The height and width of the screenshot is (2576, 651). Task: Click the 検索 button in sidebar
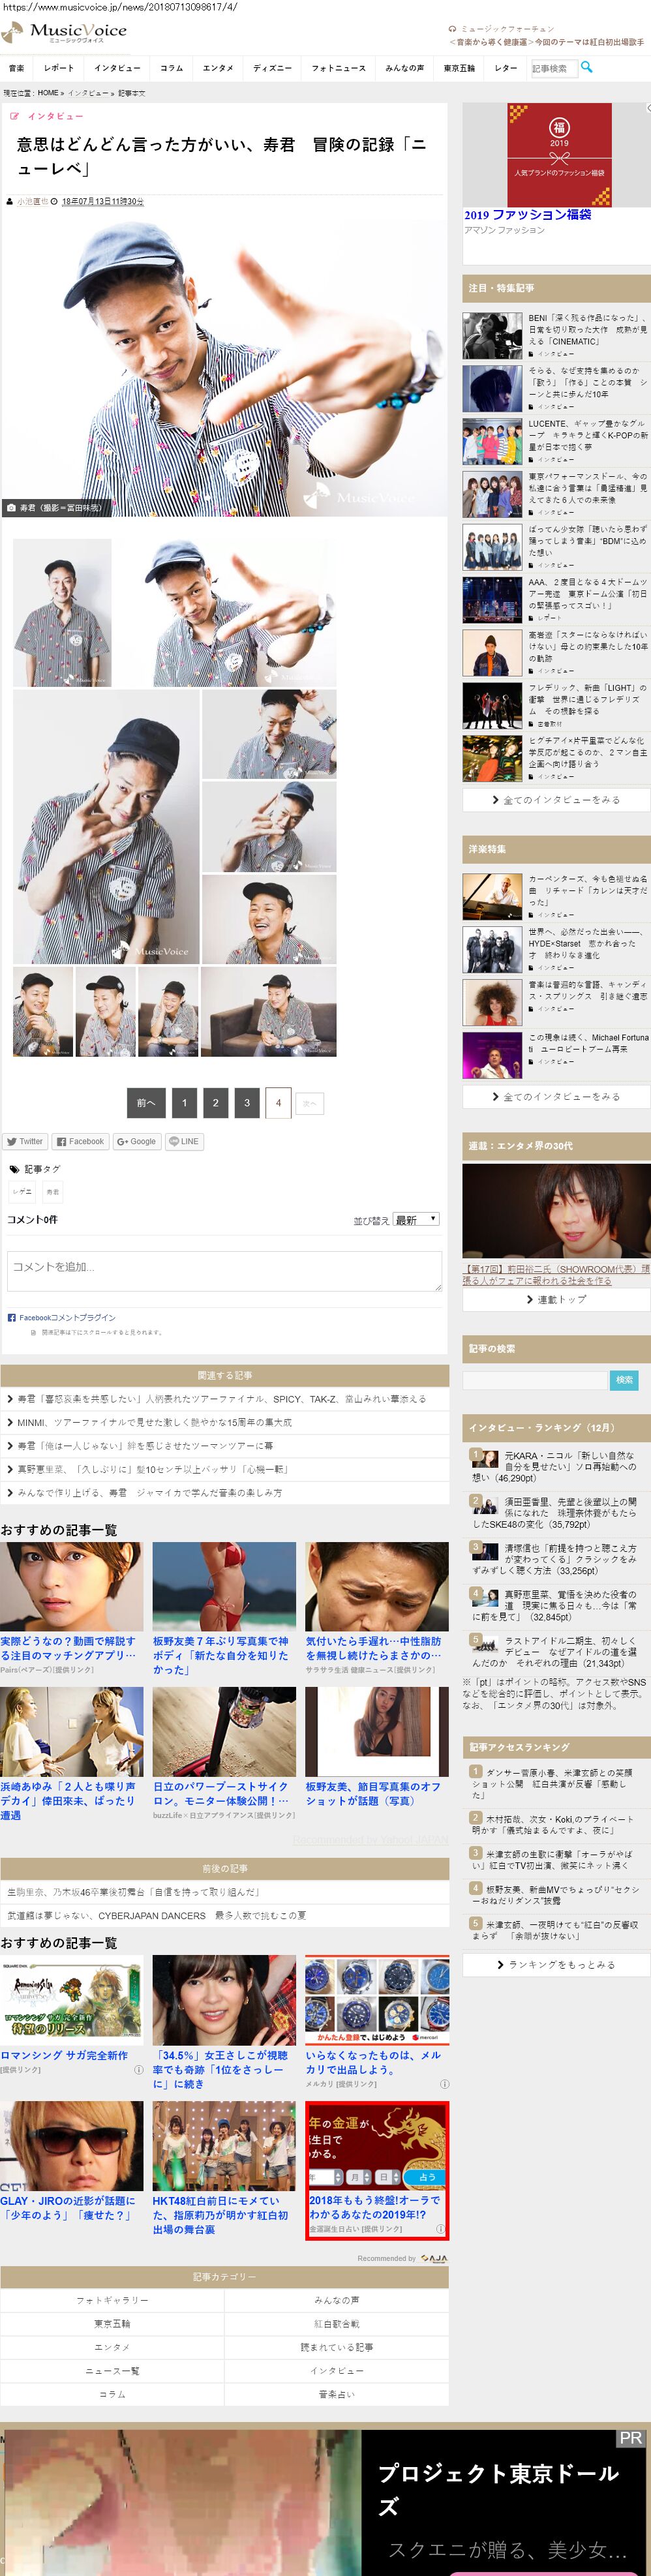624,1380
